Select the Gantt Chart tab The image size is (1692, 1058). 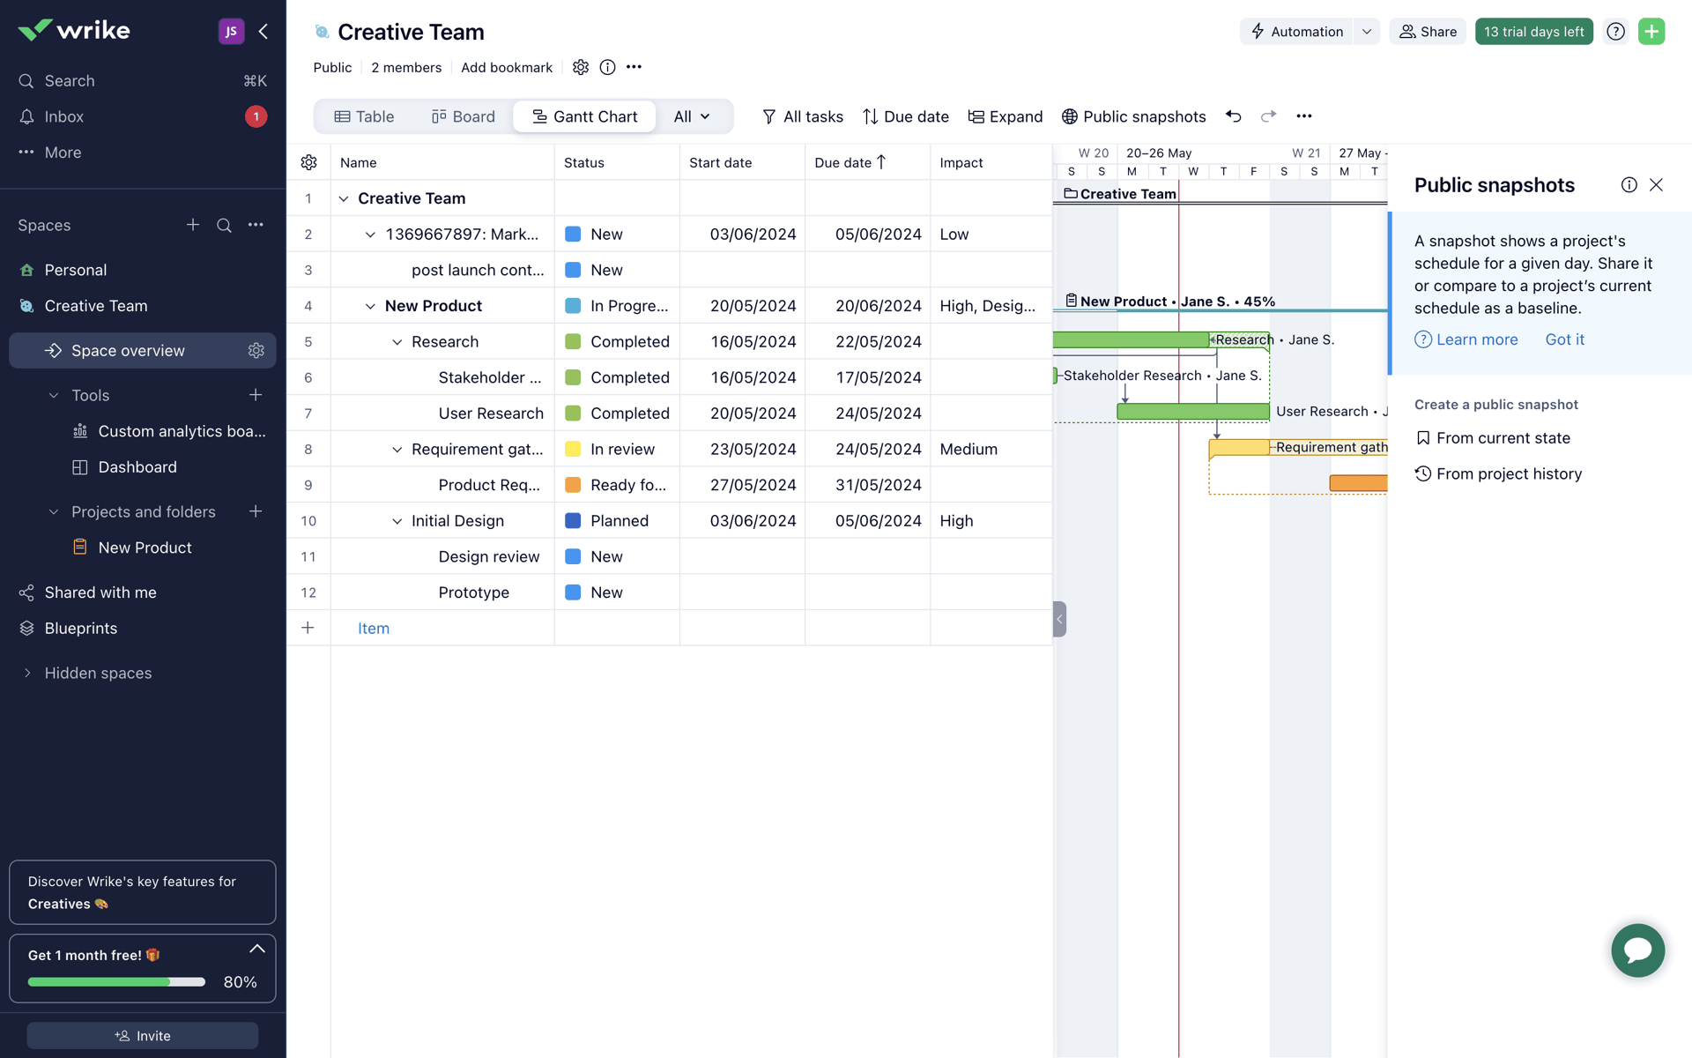585,116
